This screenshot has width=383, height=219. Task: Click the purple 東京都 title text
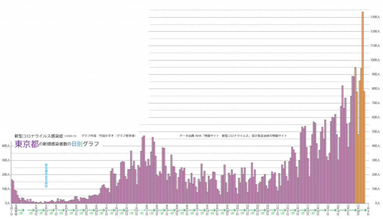(x=26, y=144)
